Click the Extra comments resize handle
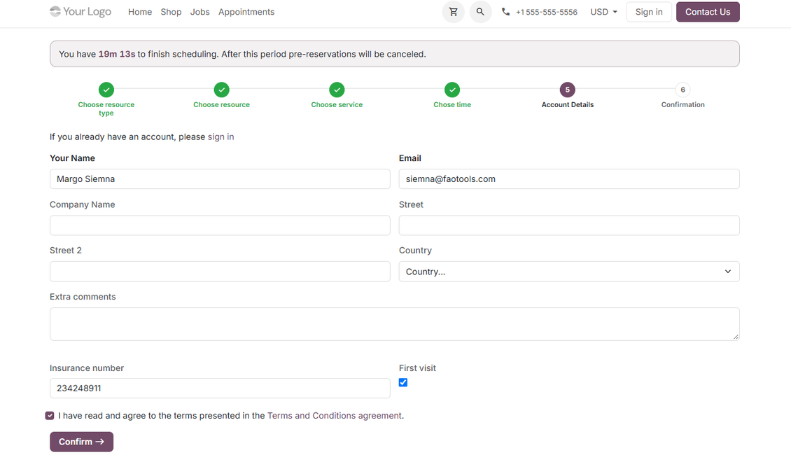The width and height of the screenshot is (791, 462). point(736,337)
